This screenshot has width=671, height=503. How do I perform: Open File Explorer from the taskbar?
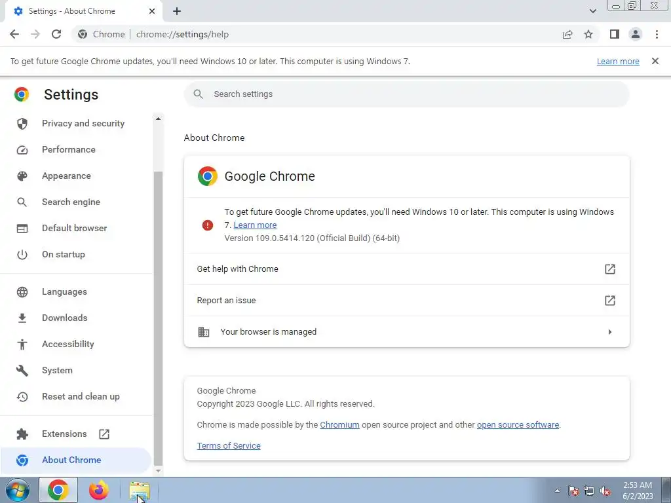(140, 490)
